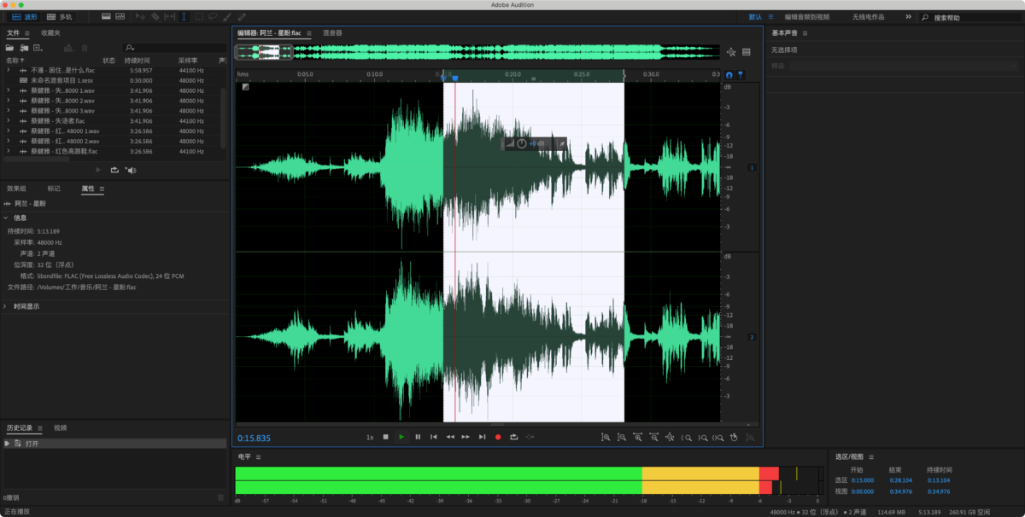Zoom in amplitude icon
The height and width of the screenshot is (517, 1025).
pos(606,437)
